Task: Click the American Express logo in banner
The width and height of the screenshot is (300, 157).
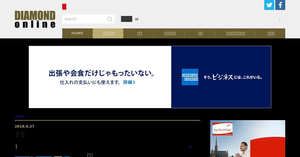Action: 190,77
